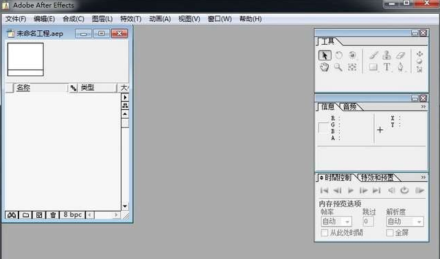
Task: Select the 工具 panel tab
Action: pyautogui.click(x=327, y=42)
